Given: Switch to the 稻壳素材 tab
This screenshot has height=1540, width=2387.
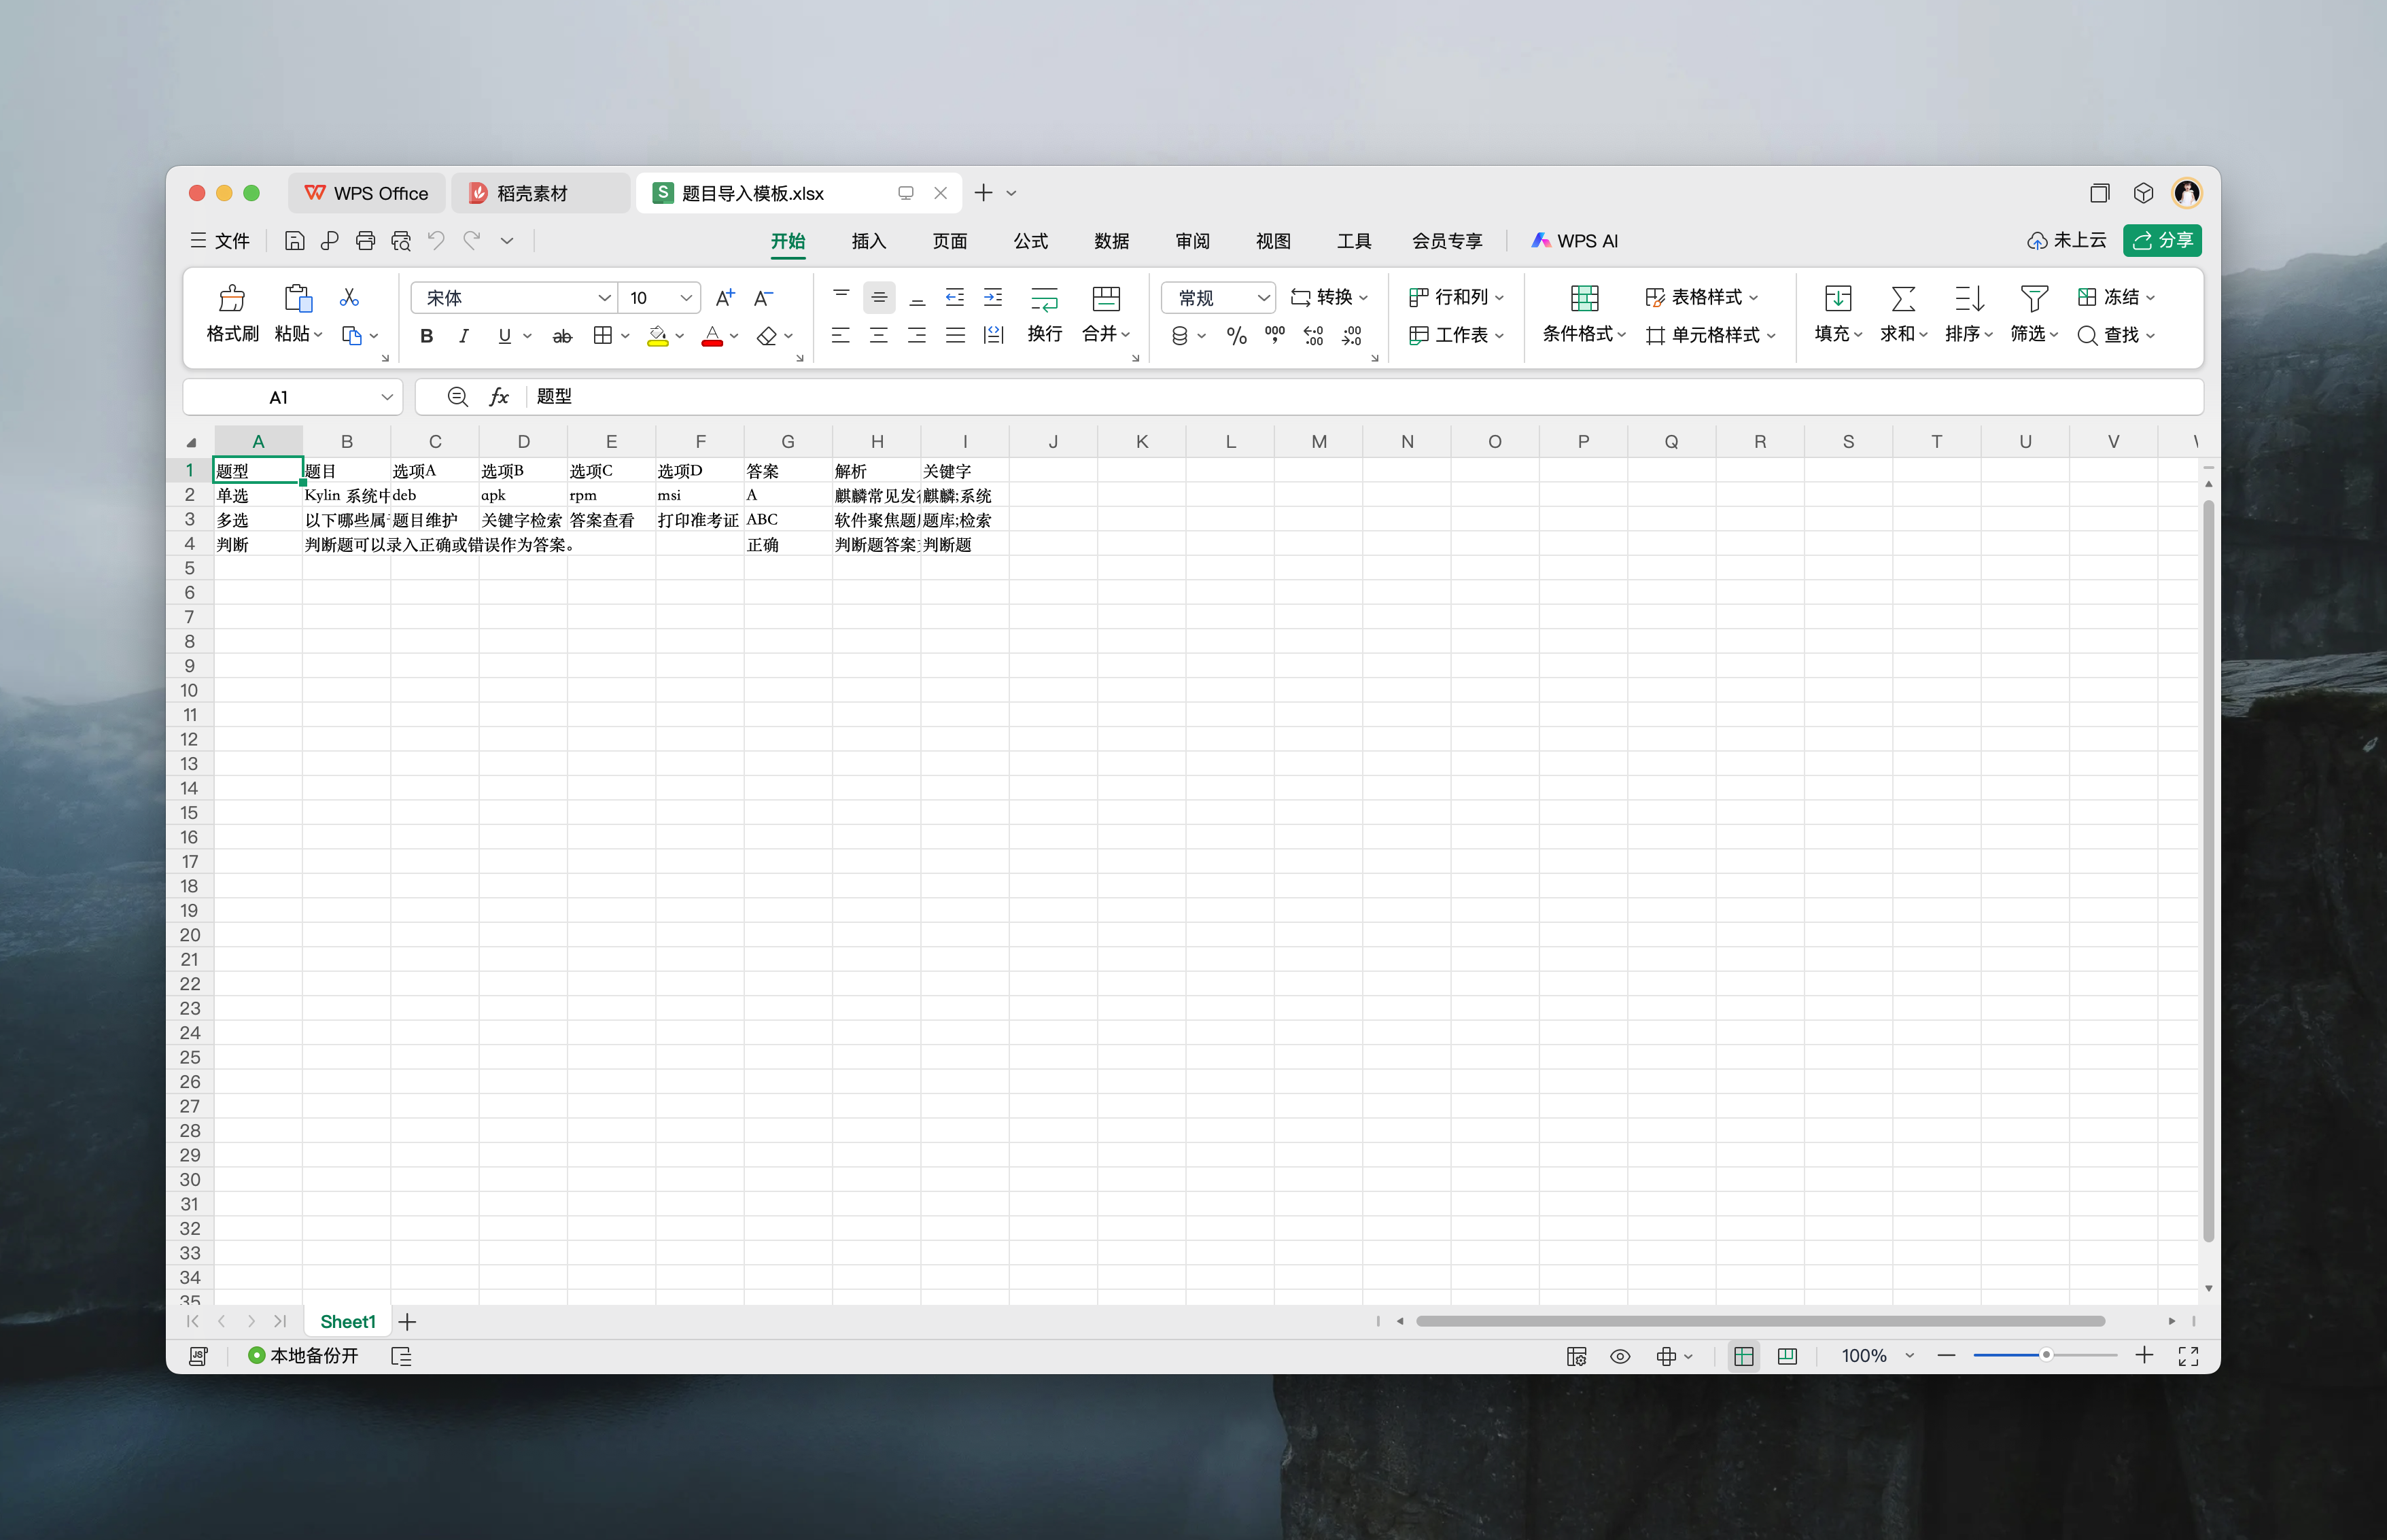Looking at the screenshot, I should click(540, 193).
